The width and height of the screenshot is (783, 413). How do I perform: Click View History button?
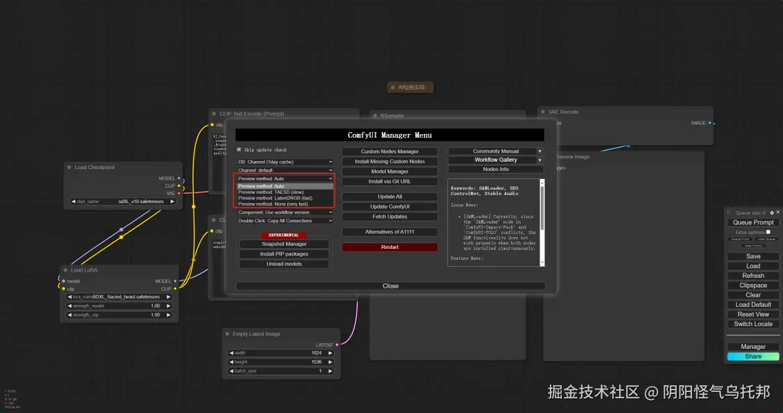point(753,246)
